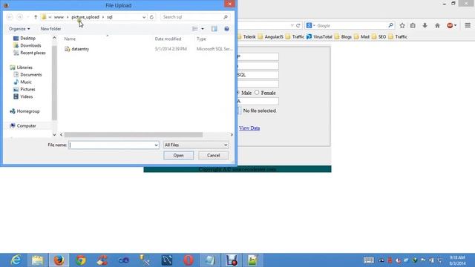
Task: Open the Blogs bookmarks folder
Action: 343,36
